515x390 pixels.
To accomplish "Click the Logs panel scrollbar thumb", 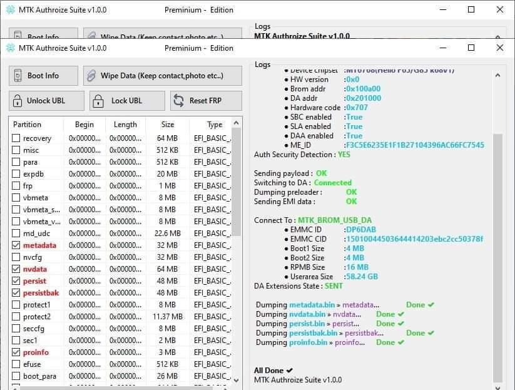I will [498, 258].
